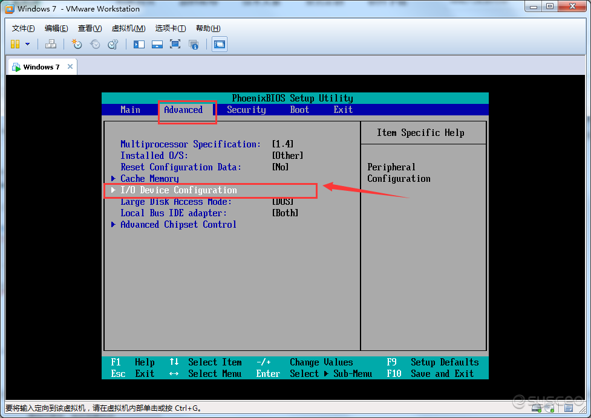This screenshot has height=418, width=591.
Task: Select Local Bus IDE adapter setting
Action: (174, 213)
